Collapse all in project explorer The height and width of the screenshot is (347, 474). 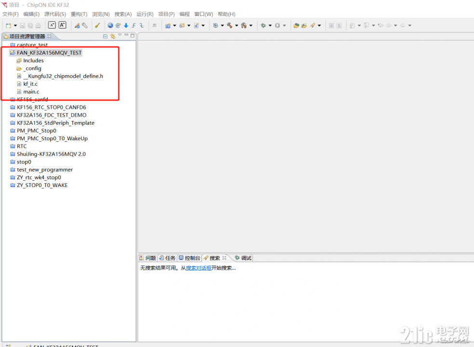105,36
